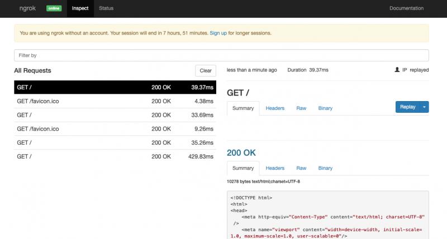Click the ngrok brand logo

click(26, 8)
